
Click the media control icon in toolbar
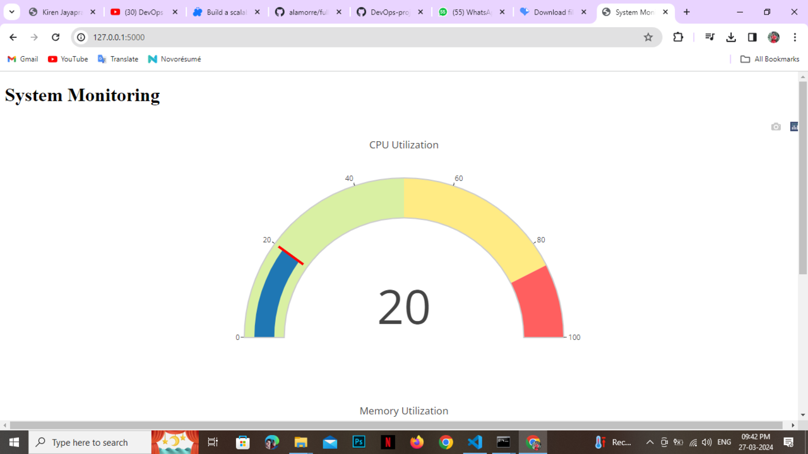point(710,37)
